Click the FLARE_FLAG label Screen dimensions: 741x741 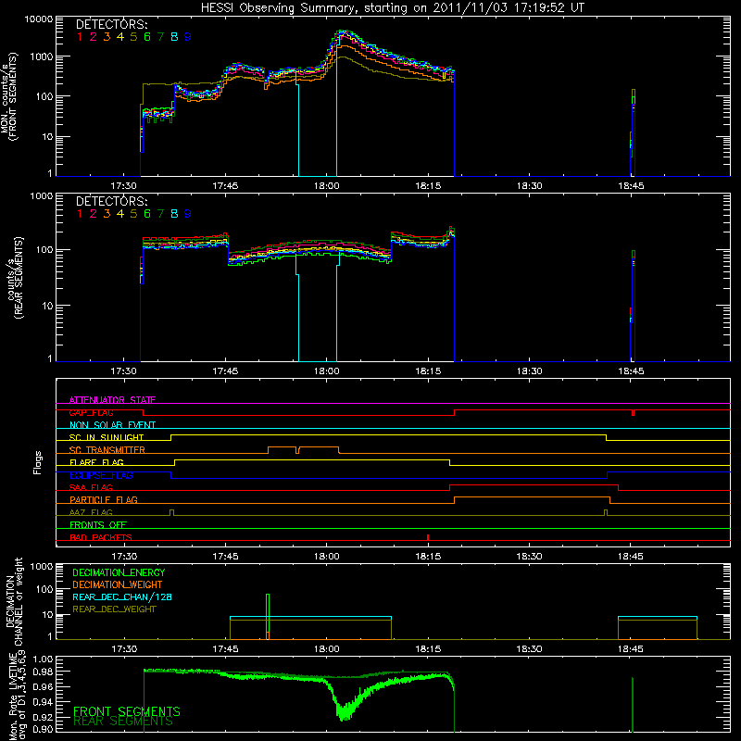pos(96,462)
